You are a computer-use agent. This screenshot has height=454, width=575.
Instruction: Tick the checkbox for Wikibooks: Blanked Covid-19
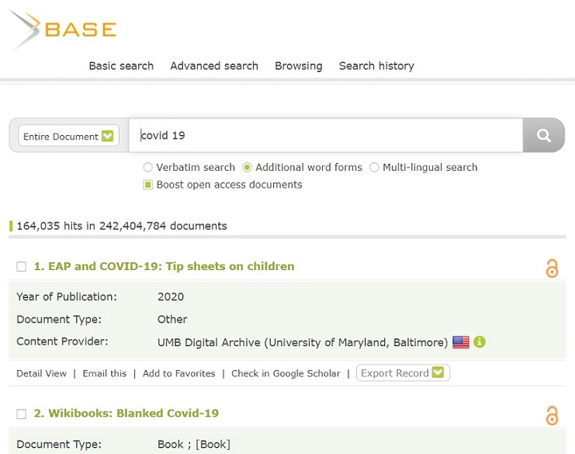[x=22, y=414]
